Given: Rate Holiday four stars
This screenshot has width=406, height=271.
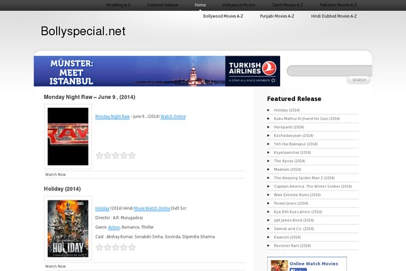Looking at the screenshot, I should [124, 247].
